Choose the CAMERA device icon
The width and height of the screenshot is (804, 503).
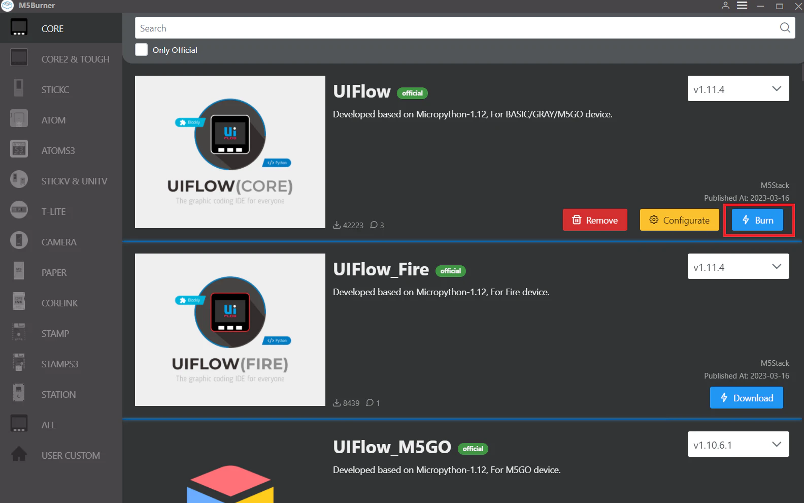pos(19,241)
